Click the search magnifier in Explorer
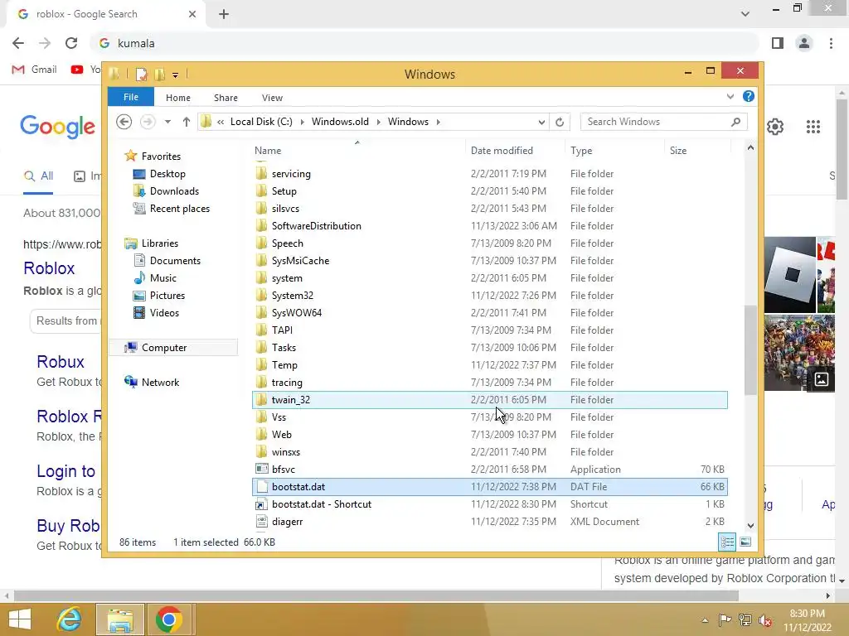Viewport: 849px width, 636px height. (735, 122)
